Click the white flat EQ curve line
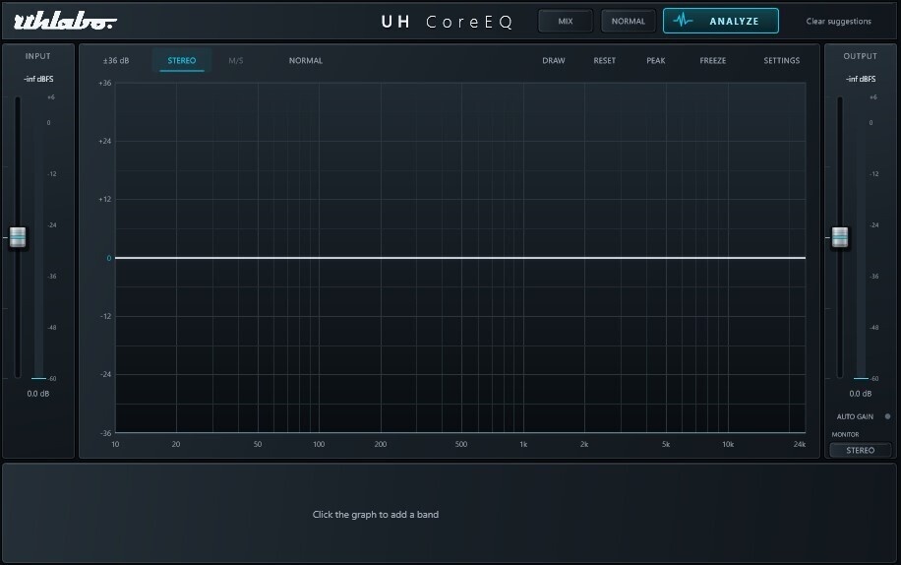Image resolution: width=901 pixels, height=565 pixels. 459,258
